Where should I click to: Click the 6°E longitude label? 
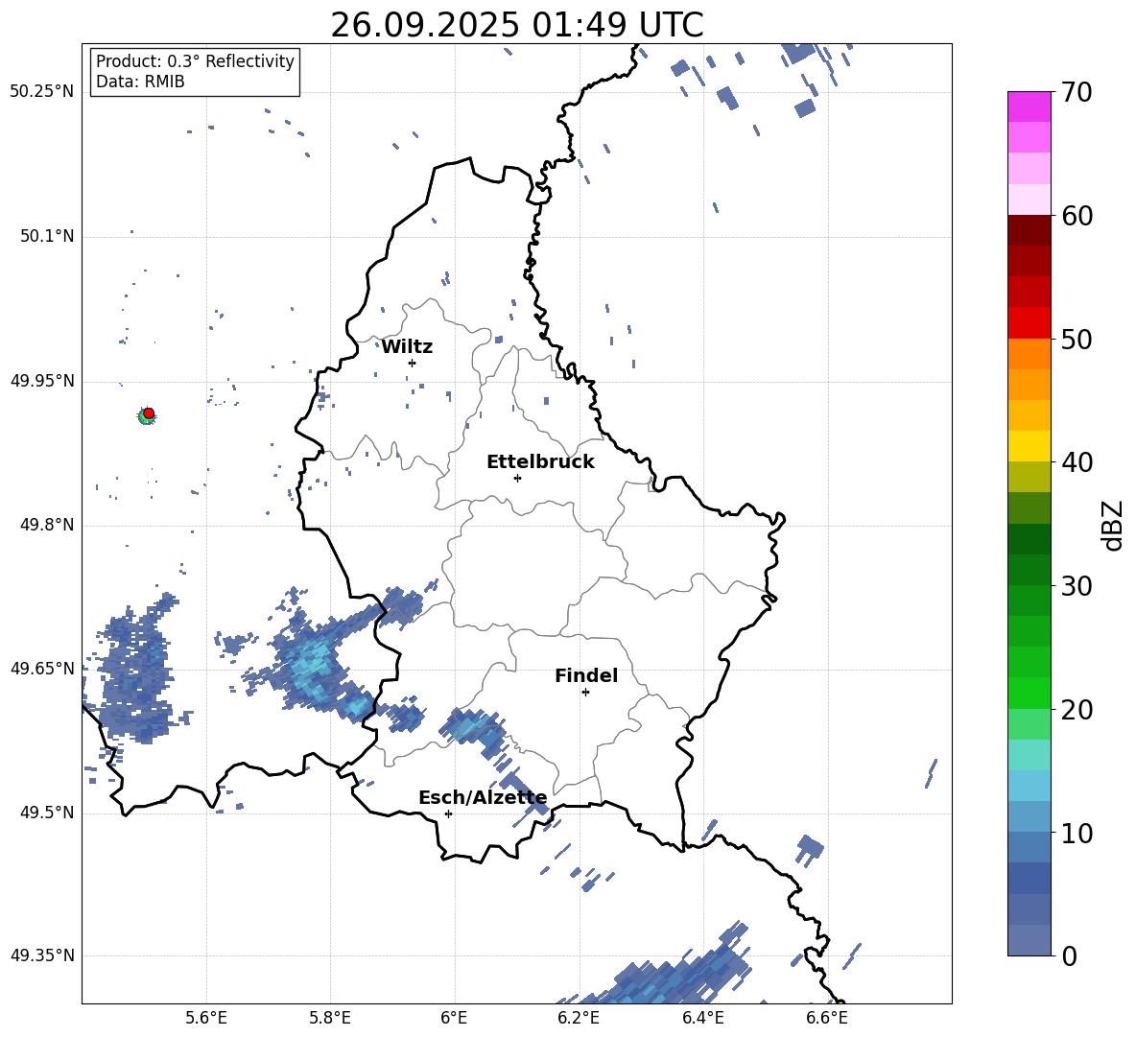point(454,1018)
